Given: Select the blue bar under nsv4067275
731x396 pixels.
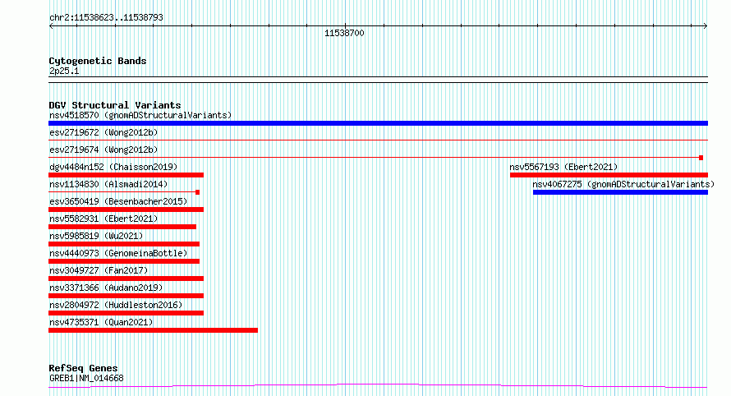Looking at the screenshot, I should click(x=620, y=192).
